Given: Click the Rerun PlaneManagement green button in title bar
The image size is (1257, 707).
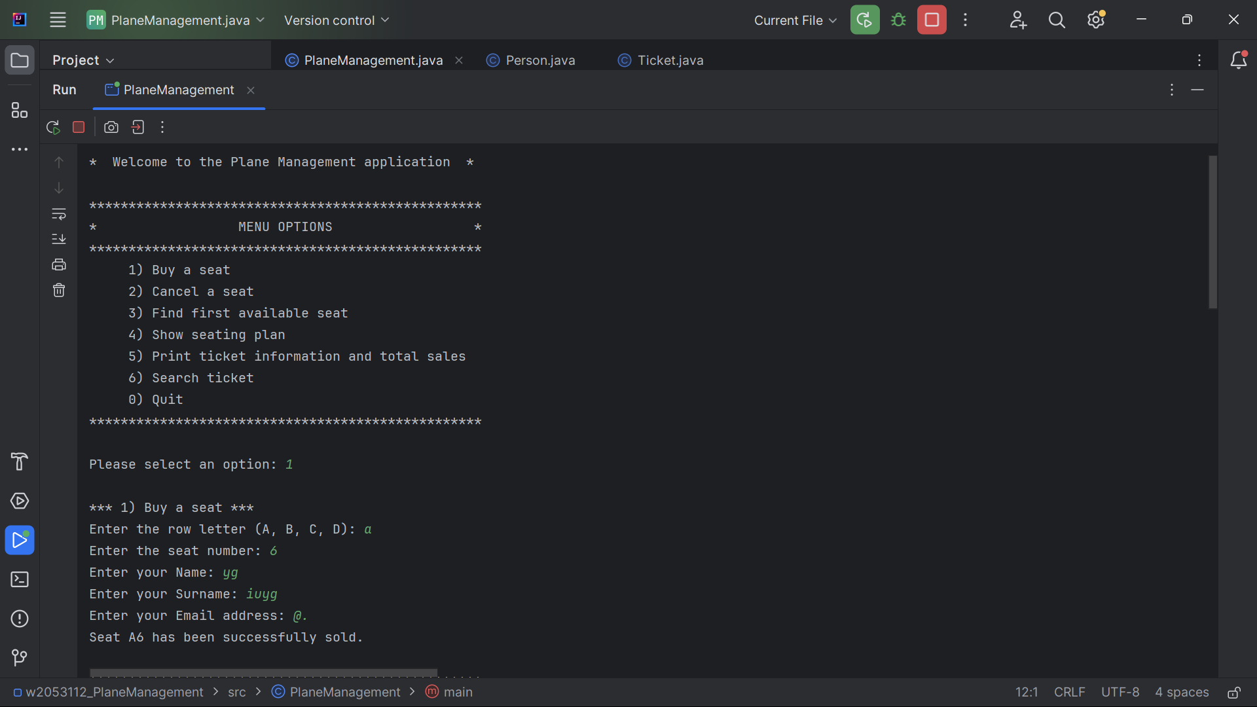Looking at the screenshot, I should pos(865,20).
